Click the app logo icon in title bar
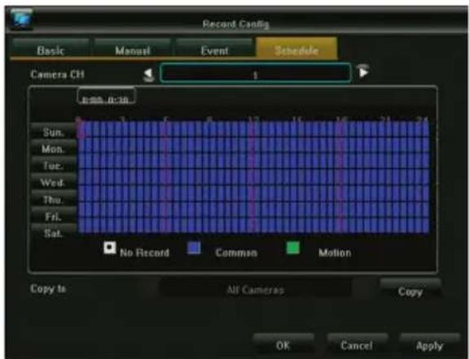The height and width of the screenshot is (359, 469). pos(21,19)
